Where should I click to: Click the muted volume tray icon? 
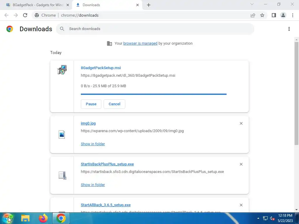tap(272, 218)
